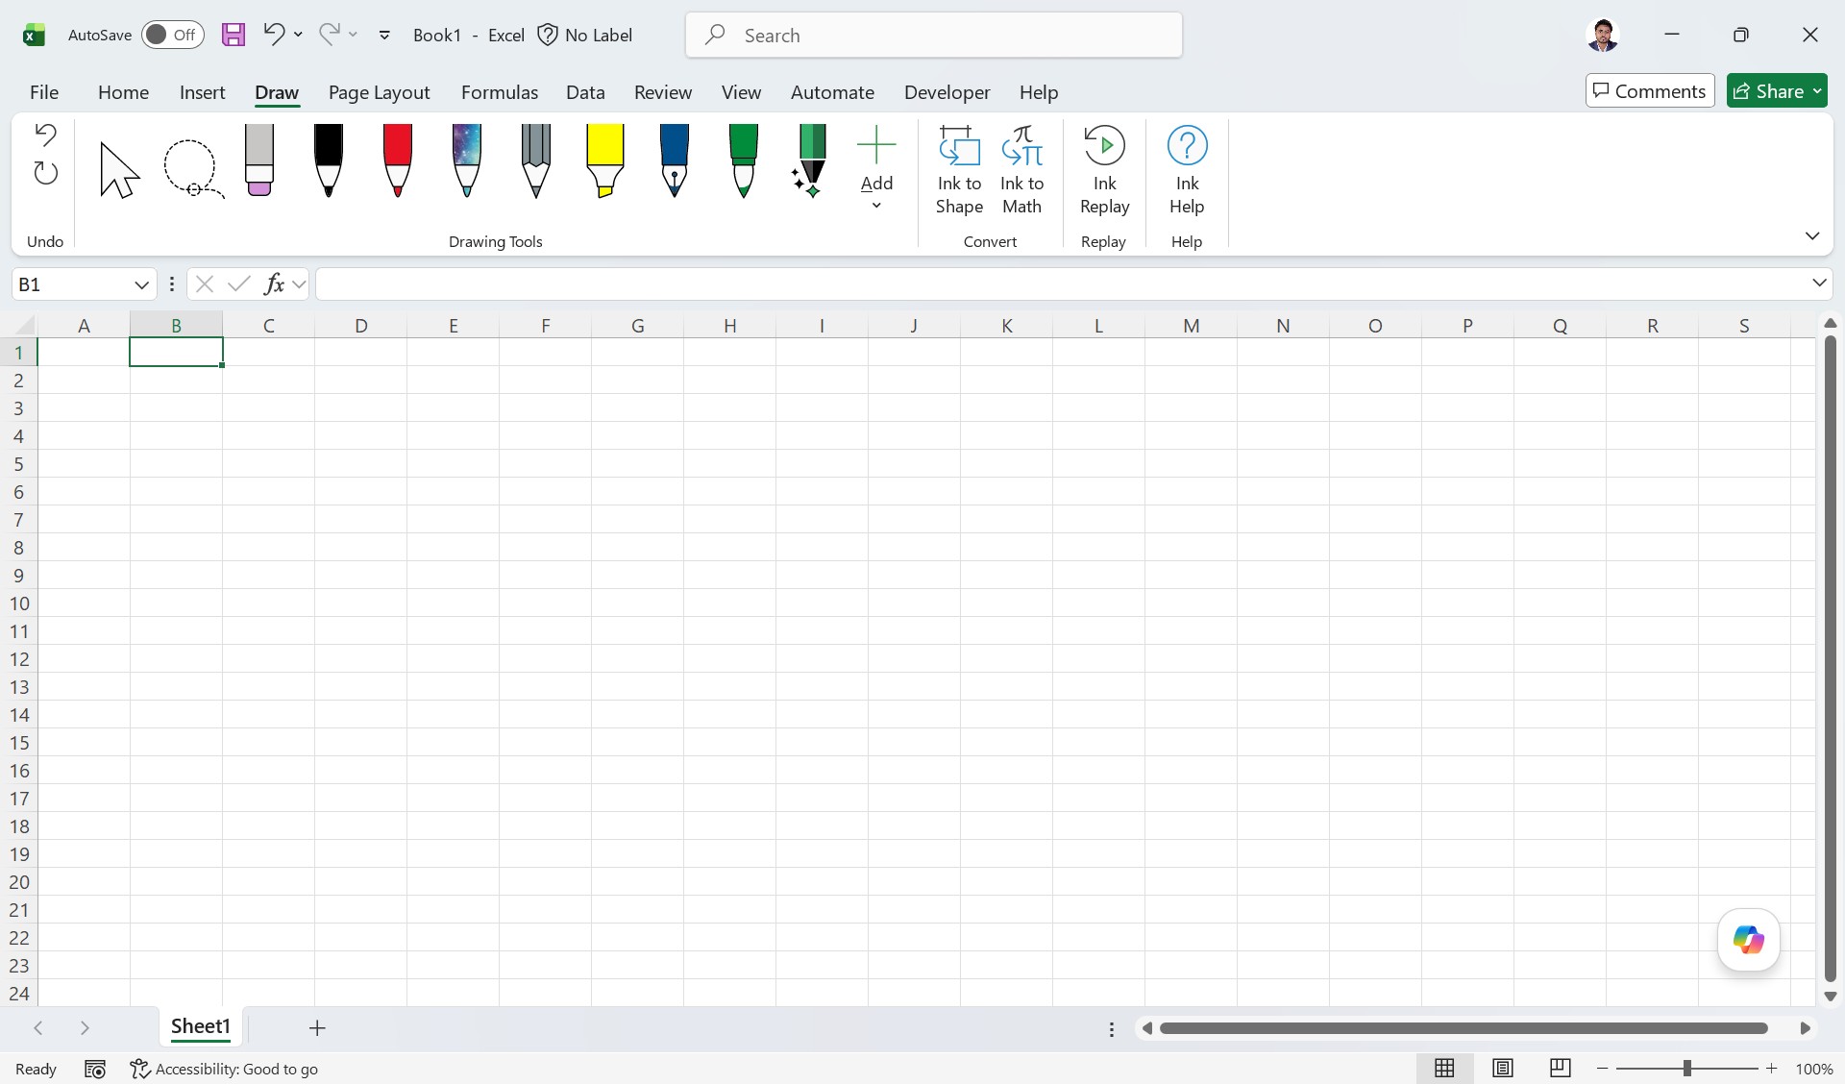The height and width of the screenshot is (1084, 1845).
Task: Select the blue fountain pen
Action: pos(675,160)
